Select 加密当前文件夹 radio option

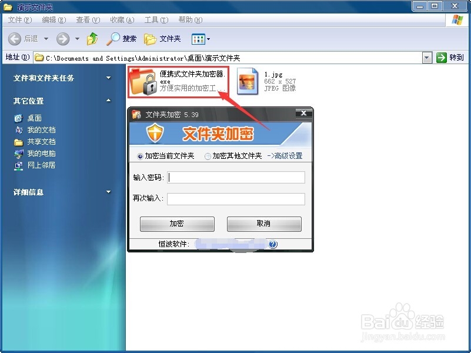(x=140, y=156)
